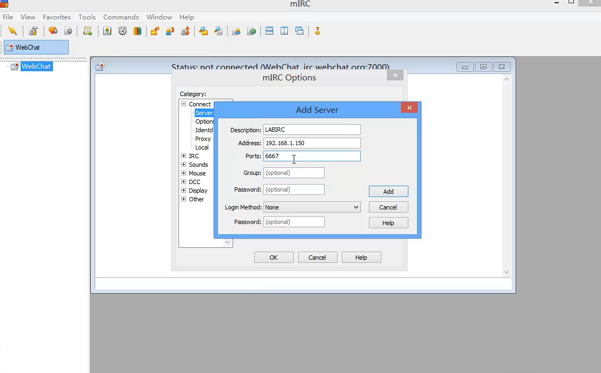Open Received files magnifier folder icon
The image size is (601, 373).
(203, 31)
